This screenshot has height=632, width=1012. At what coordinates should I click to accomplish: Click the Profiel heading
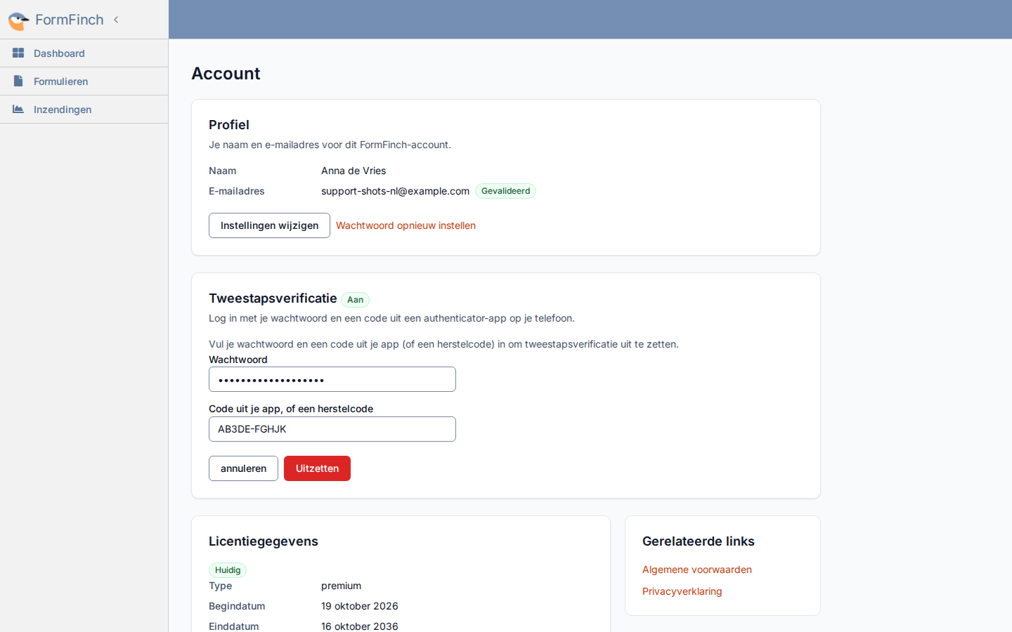point(229,125)
